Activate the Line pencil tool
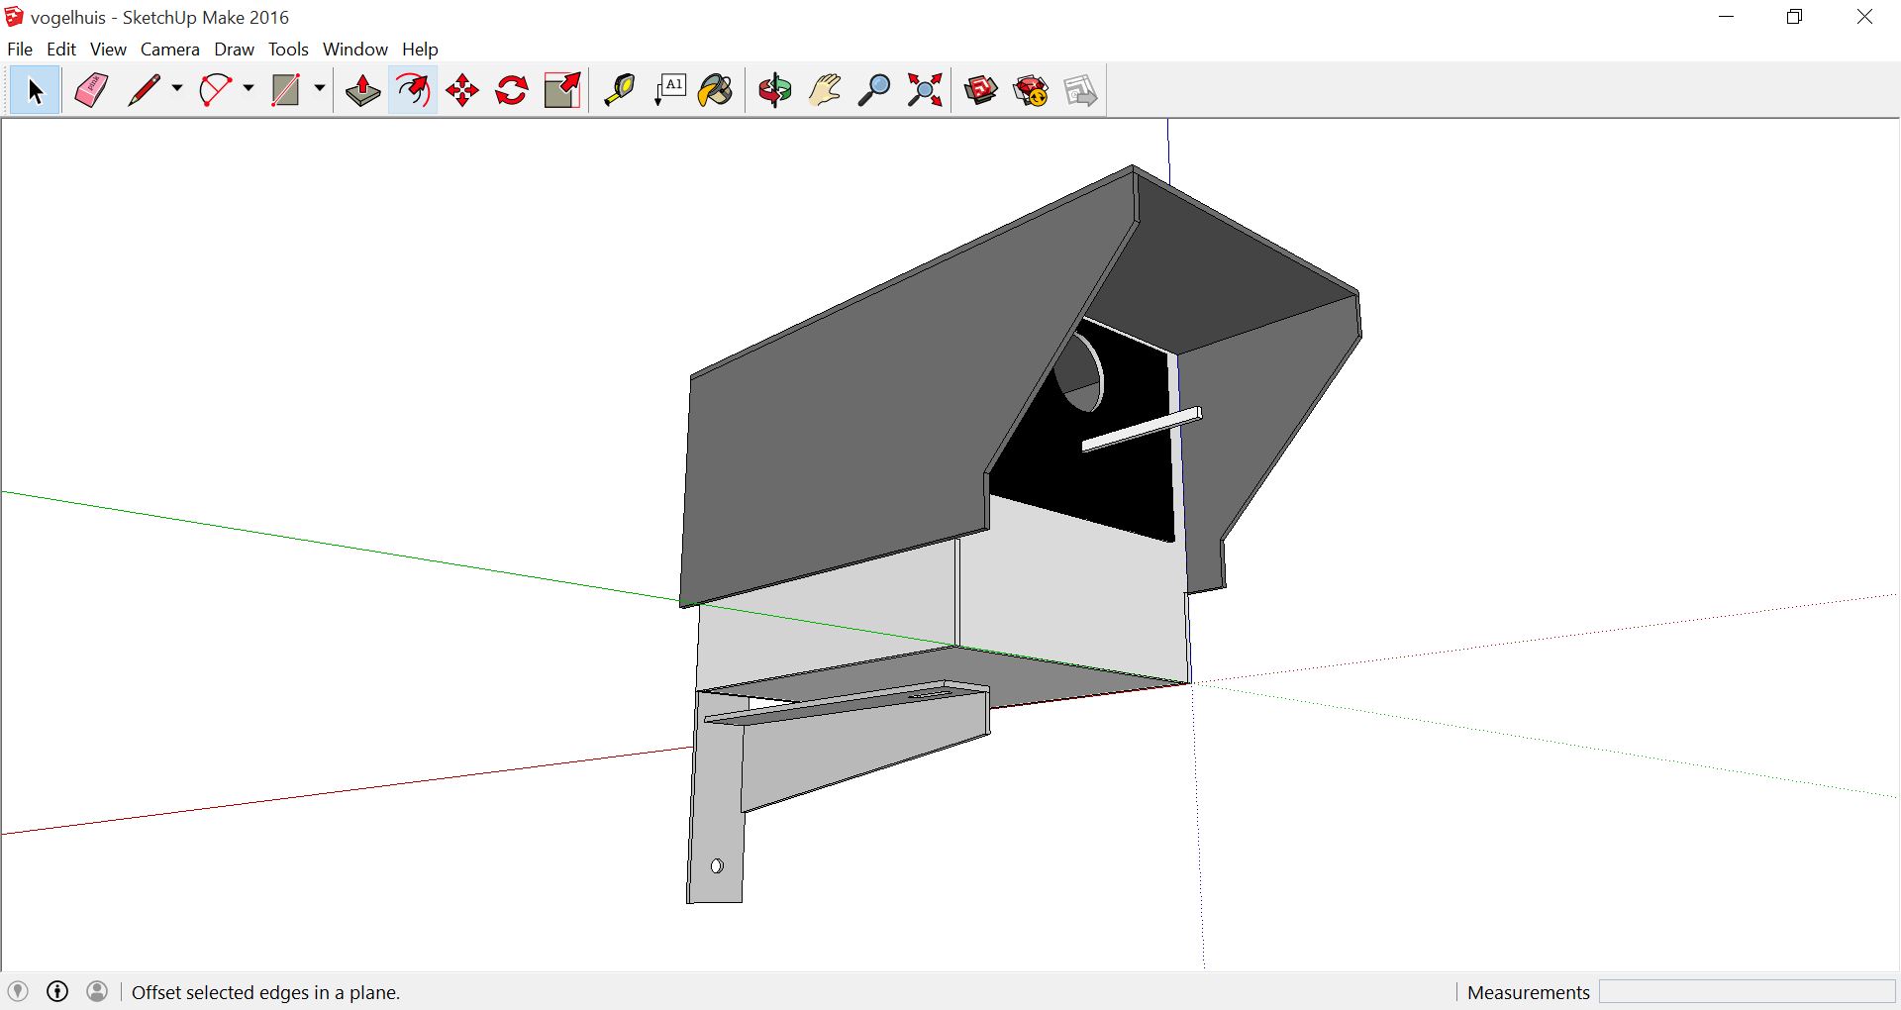Image resolution: width=1901 pixels, height=1010 pixels. pyautogui.click(x=145, y=91)
